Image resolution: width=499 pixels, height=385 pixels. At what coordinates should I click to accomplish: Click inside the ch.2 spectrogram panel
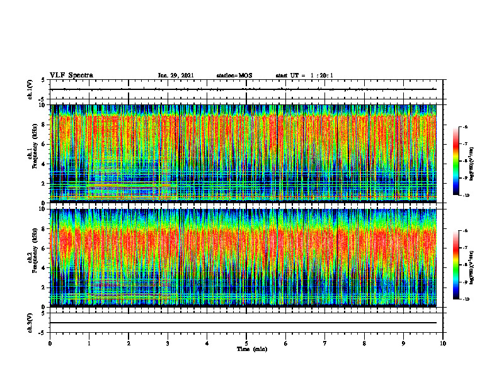coord(243,258)
